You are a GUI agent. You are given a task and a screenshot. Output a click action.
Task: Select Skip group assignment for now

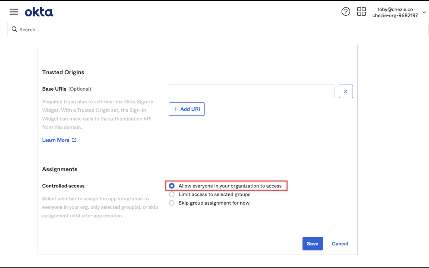(172, 203)
